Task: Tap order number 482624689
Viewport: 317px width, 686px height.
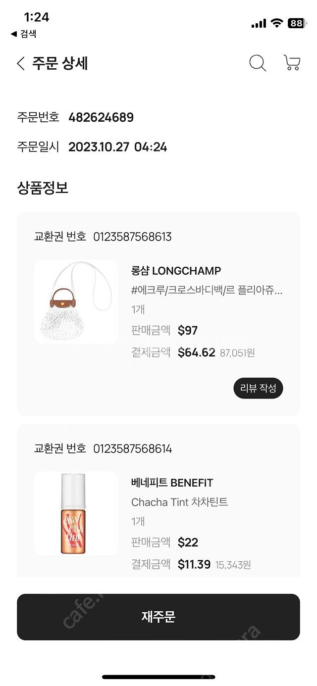Action: (x=101, y=118)
